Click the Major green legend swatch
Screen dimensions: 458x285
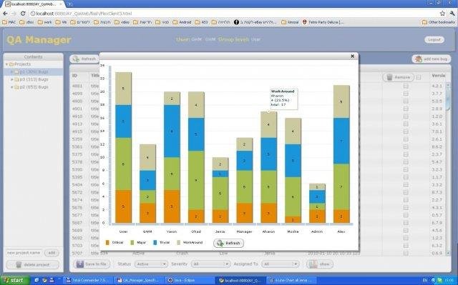(132, 242)
